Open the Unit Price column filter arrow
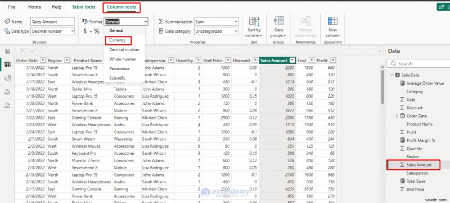This screenshot has height=203, width=450. [228, 61]
